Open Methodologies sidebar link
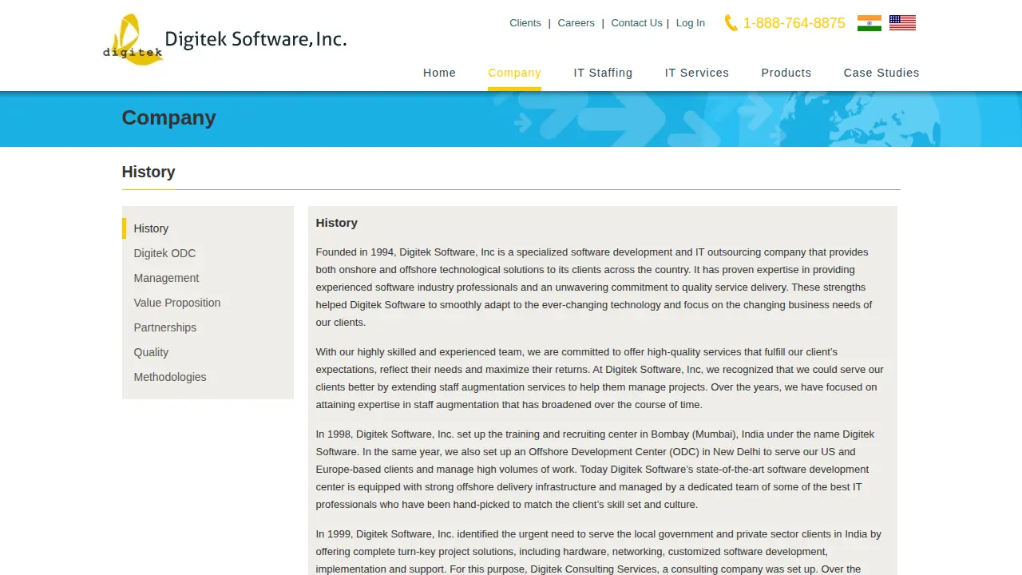1022x575 pixels. 170,377
